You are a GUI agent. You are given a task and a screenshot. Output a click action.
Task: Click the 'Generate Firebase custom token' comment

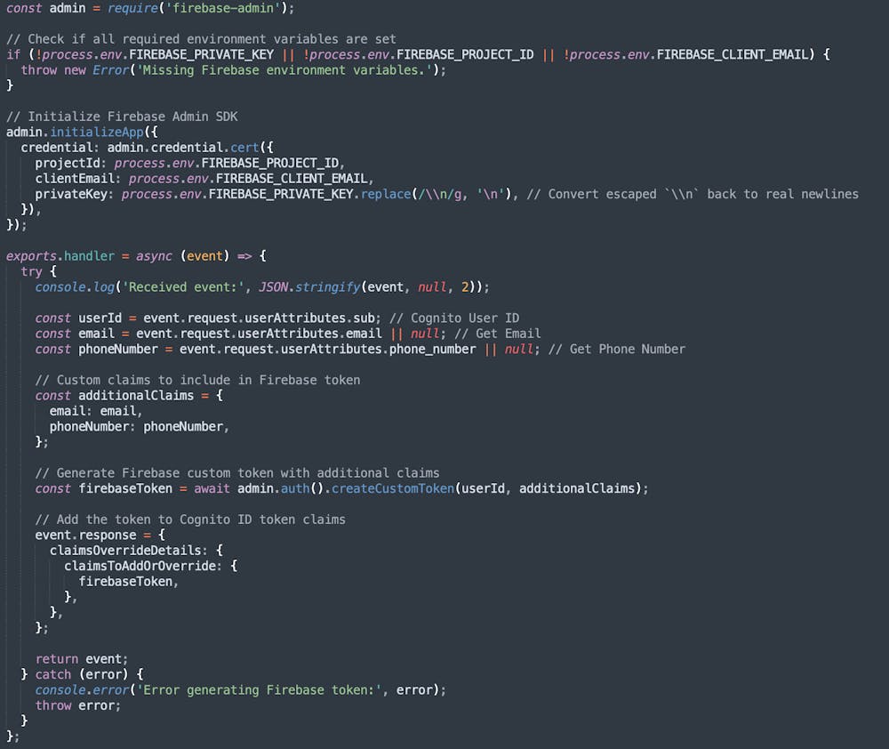coord(237,472)
